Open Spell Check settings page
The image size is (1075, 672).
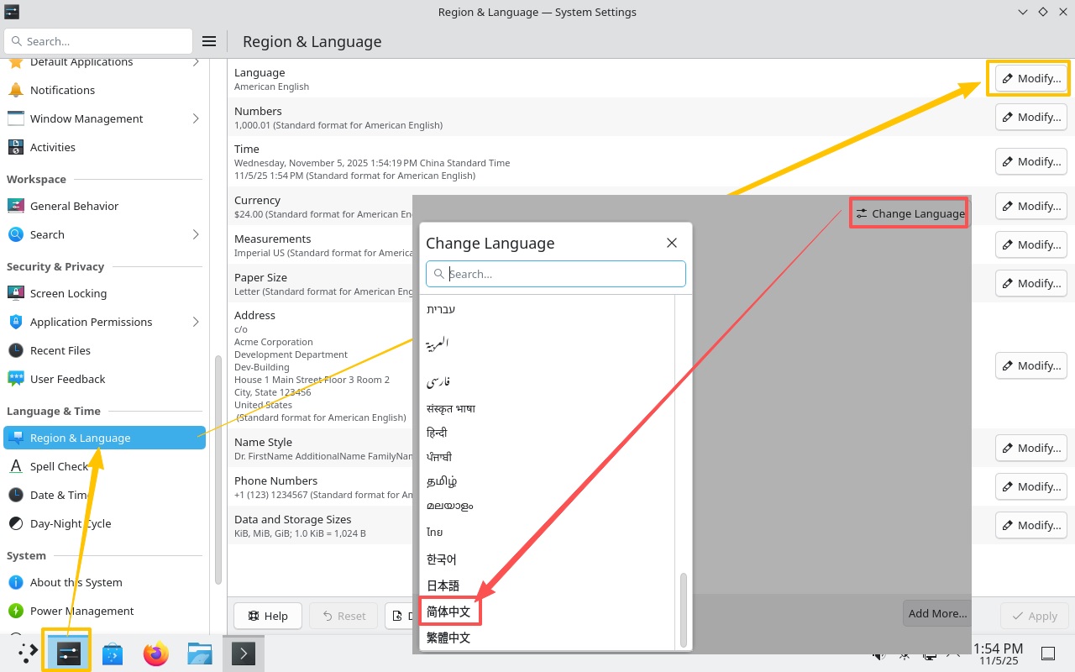(59, 466)
